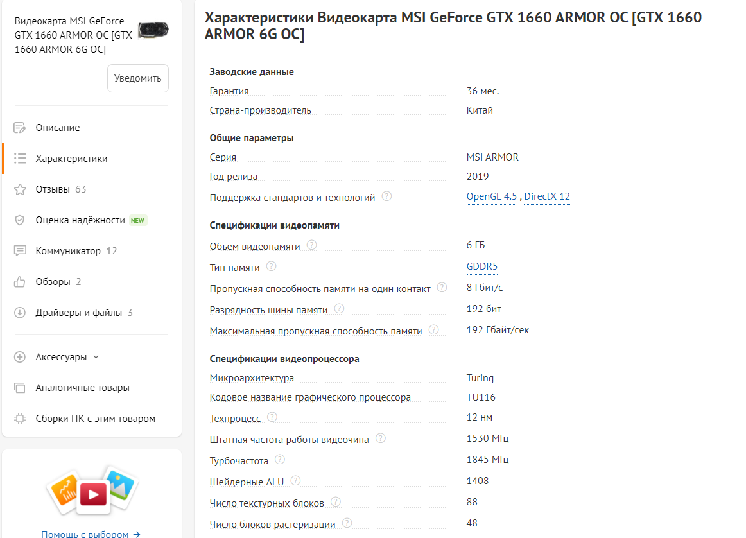Viewport: 746px width, 538px height.
Task: Open help icon for Техпроцесс
Action: 272,417
